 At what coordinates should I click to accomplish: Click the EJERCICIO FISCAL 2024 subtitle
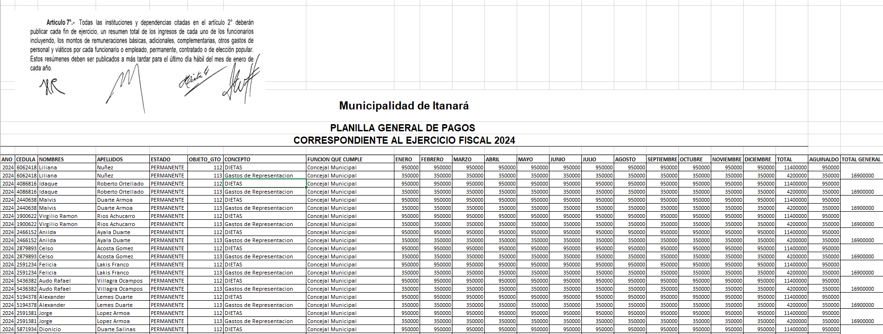404,140
